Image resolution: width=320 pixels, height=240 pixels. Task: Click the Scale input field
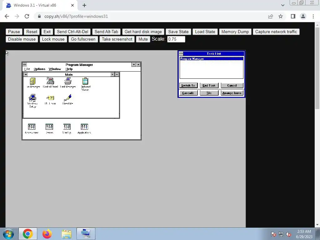click(176, 39)
